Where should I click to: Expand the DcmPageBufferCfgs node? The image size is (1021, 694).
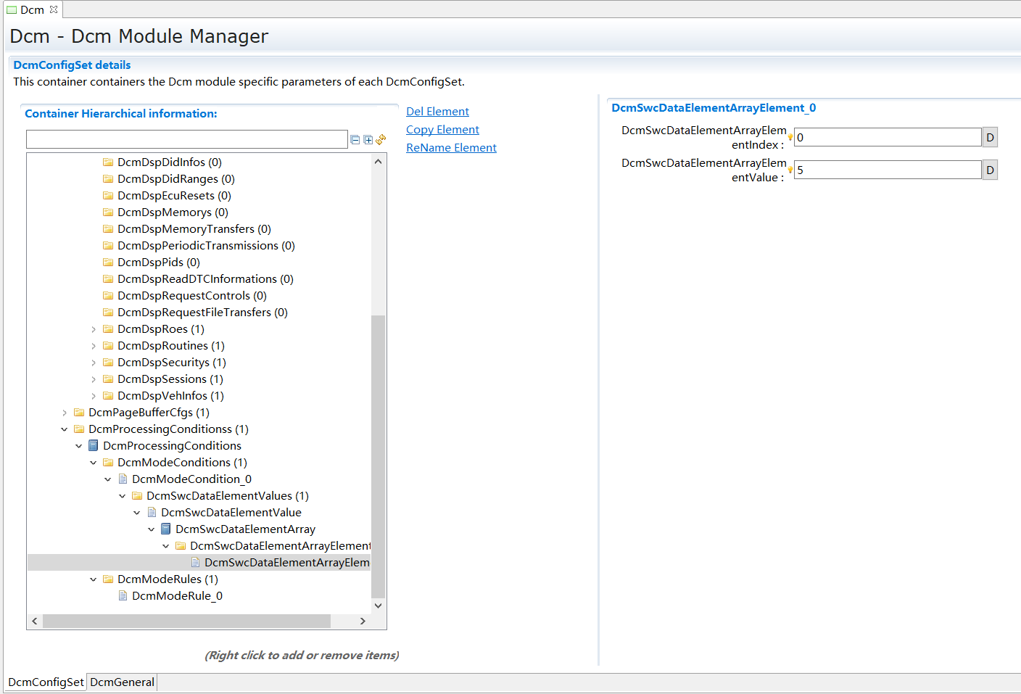click(x=65, y=413)
